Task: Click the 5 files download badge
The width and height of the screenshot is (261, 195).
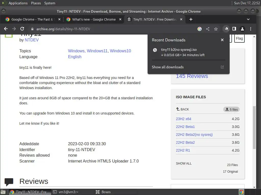Action: tap(231, 109)
